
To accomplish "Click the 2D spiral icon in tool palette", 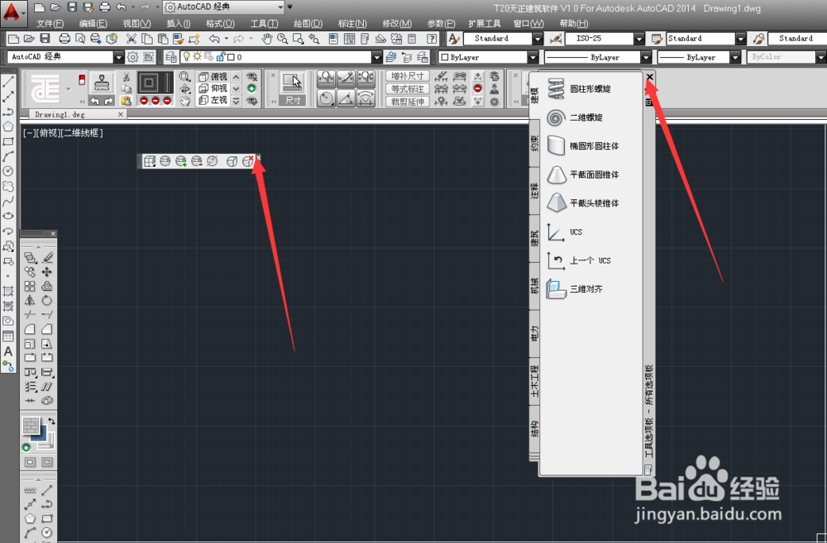I will (556, 117).
